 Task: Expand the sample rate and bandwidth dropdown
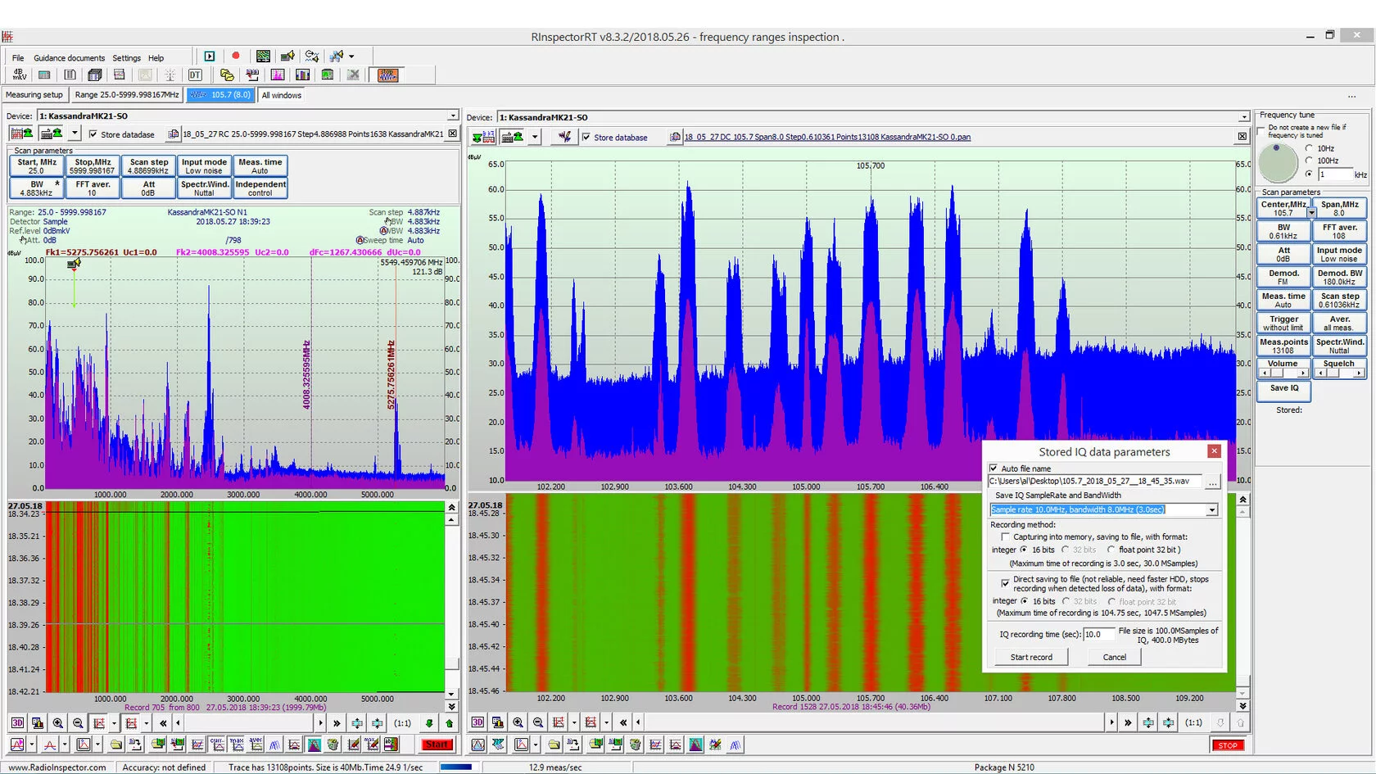click(x=1211, y=510)
